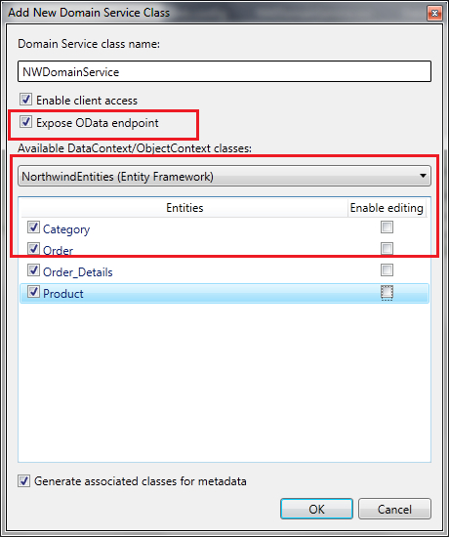Close the Add New Domain Service dialog
The width and height of the screenshot is (449, 537).
tap(434, 14)
